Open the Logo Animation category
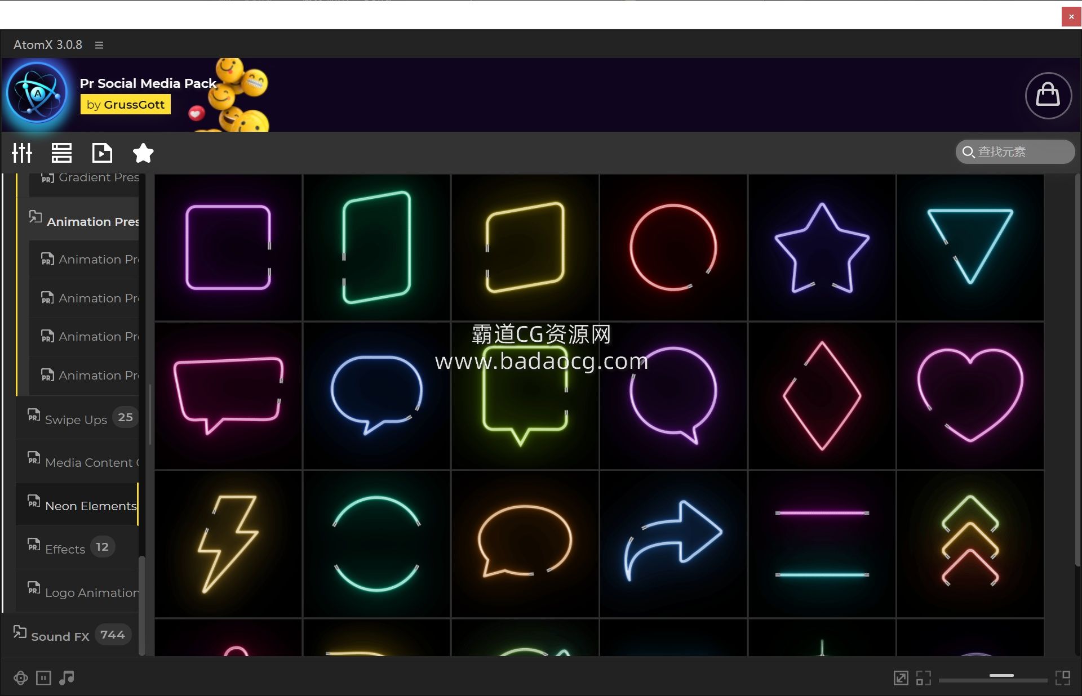The width and height of the screenshot is (1082, 696). point(77,591)
